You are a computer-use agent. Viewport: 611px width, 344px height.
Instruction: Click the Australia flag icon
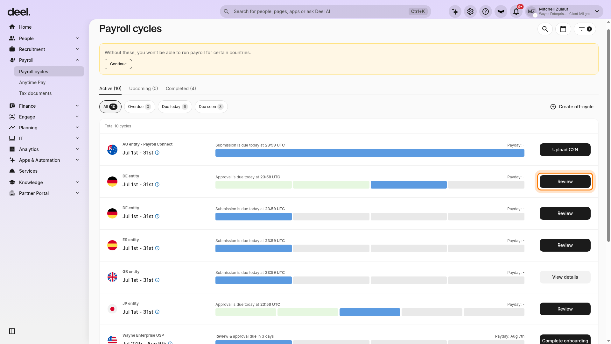click(x=112, y=150)
